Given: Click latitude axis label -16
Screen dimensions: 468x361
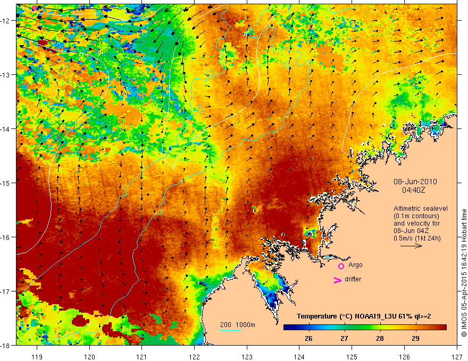Looking at the screenshot, I should pos(6,237).
